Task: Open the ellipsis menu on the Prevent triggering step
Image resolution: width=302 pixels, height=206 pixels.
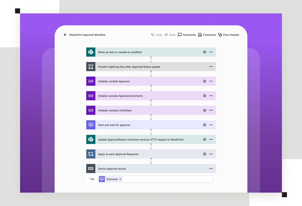Action: (x=211, y=67)
